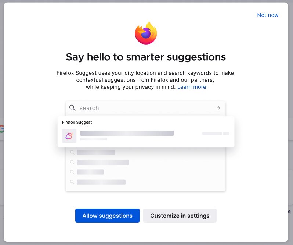This screenshot has height=245, width=293.
Task: Select the Firefox Suggest weather result row
Action: coord(146,136)
